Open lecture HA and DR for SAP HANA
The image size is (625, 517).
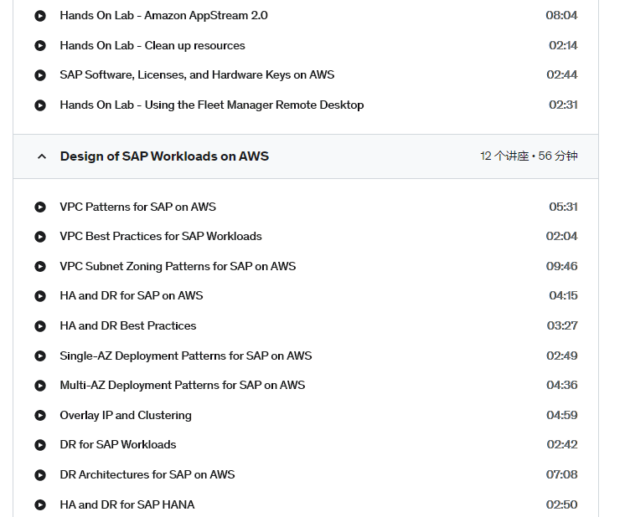coord(127,504)
